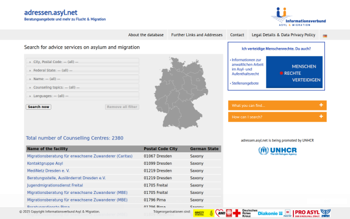Viewport: 350px width, 219px height.
Task: Expand the How can I search? panel
Action: coord(277,117)
